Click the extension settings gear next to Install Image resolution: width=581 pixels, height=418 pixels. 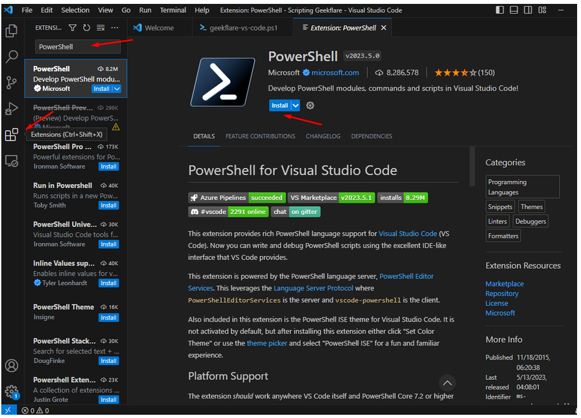[x=310, y=106]
